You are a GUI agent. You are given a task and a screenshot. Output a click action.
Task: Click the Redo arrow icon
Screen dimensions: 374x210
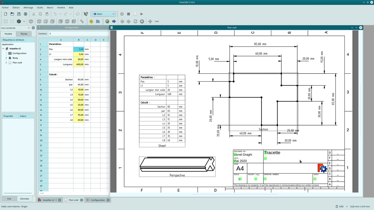[x=66, y=14]
